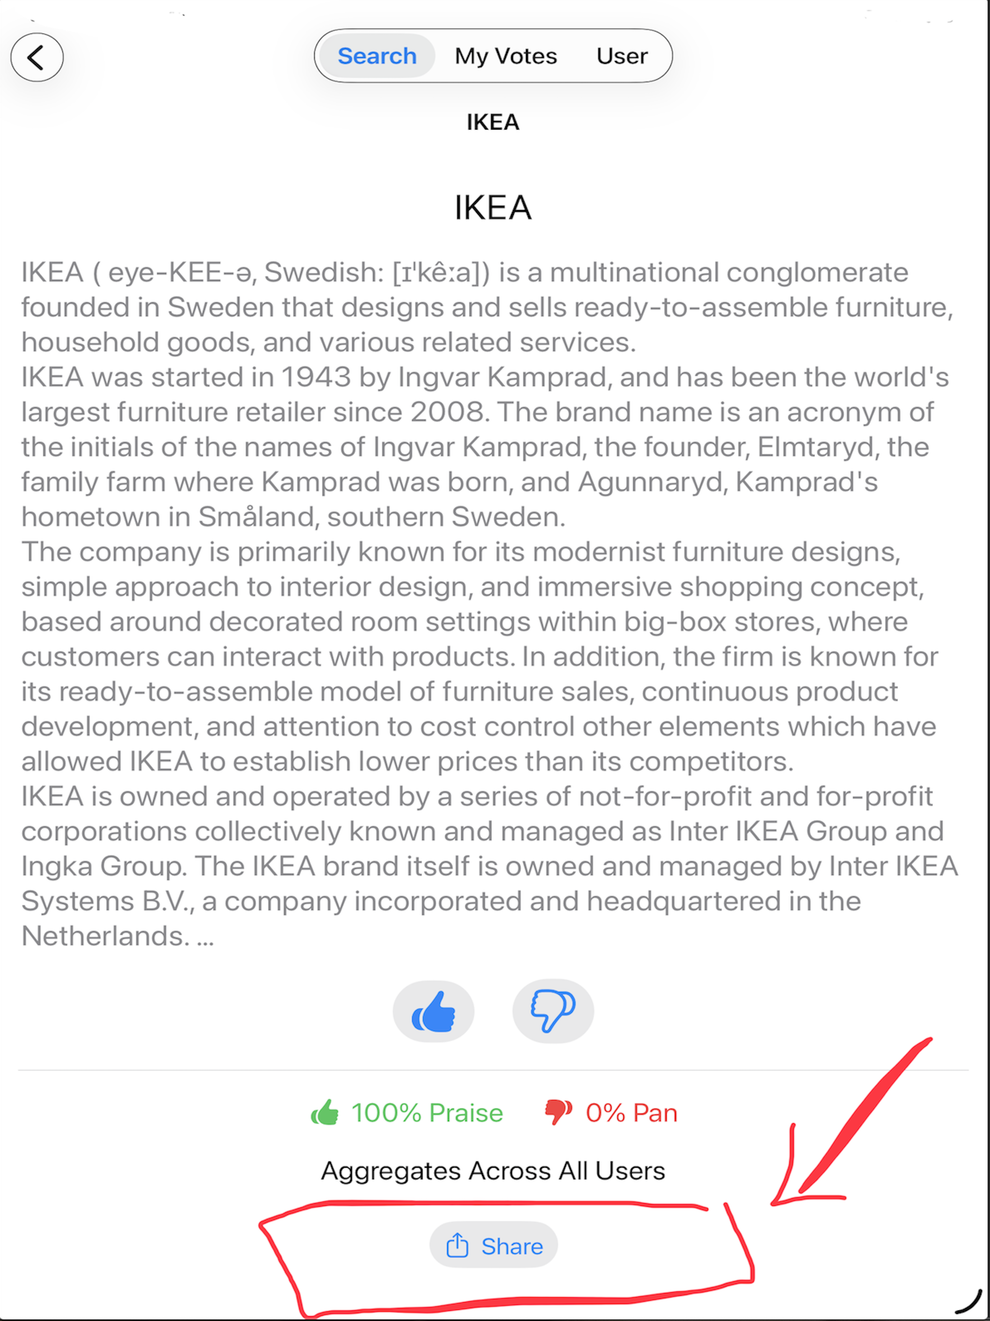
Task: Click the 100% Praise percentage text
Action: (x=427, y=1113)
